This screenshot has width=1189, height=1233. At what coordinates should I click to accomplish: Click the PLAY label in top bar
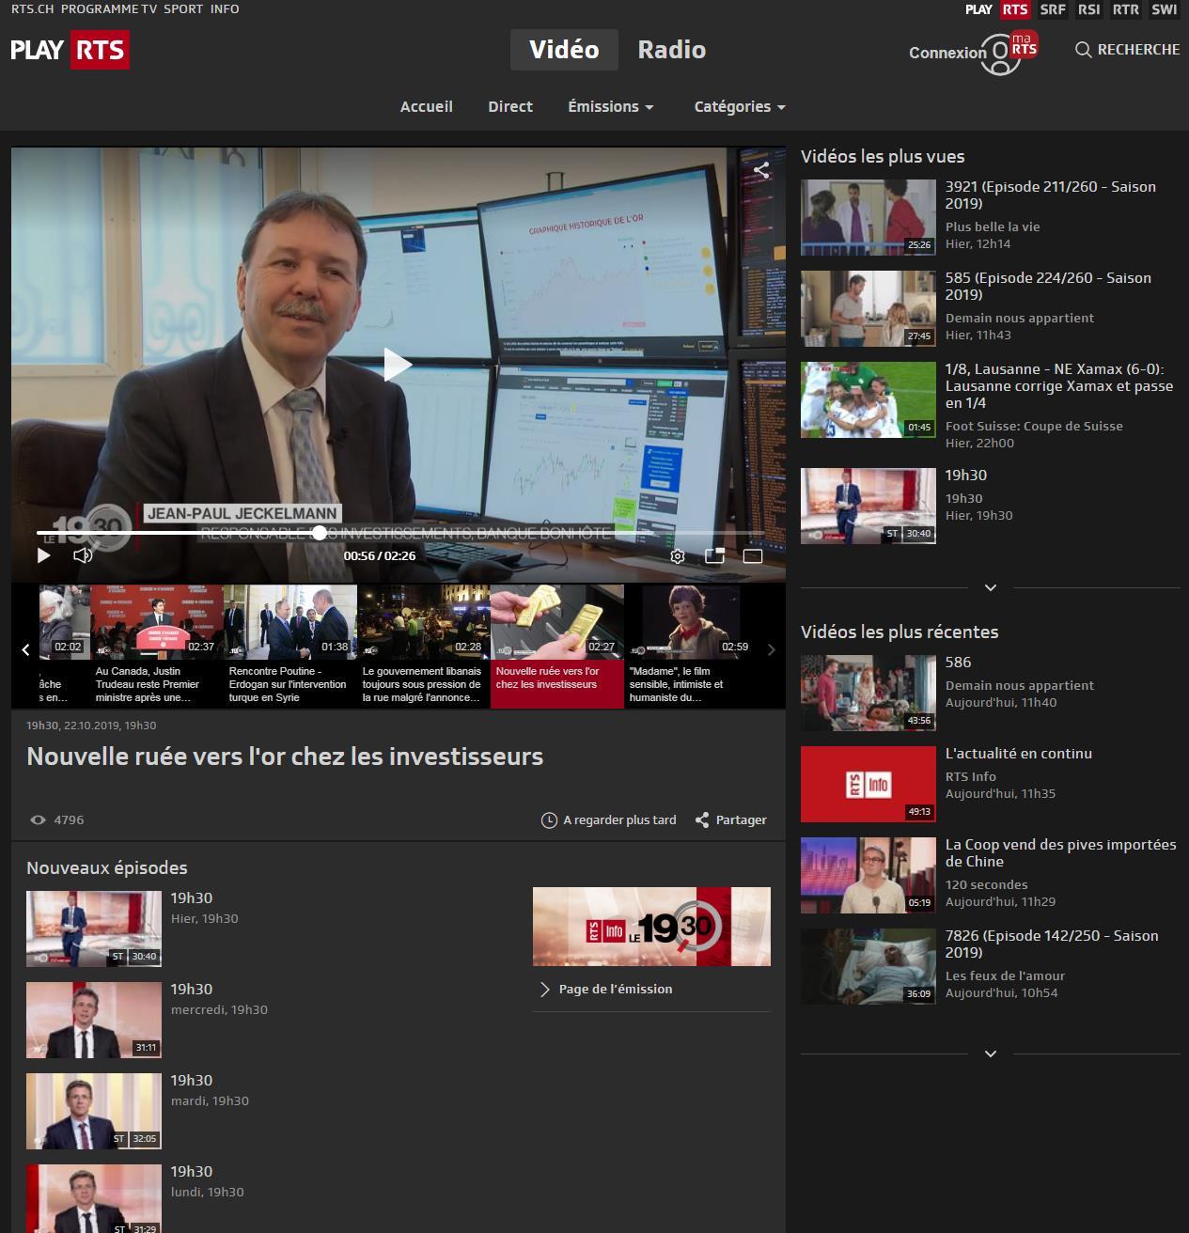[x=978, y=9]
